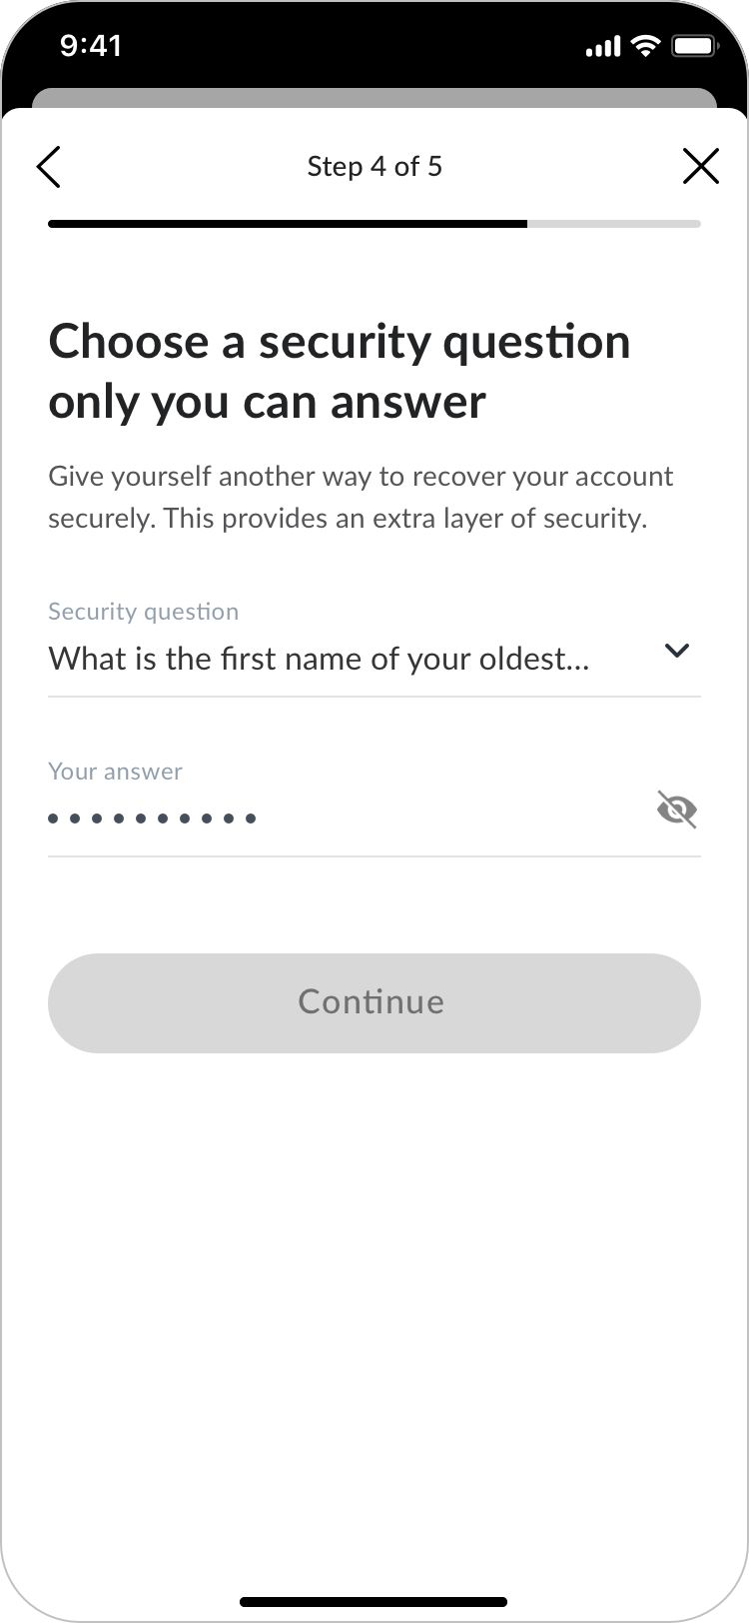Toggle visibility of your typed answer
The width and height of the screenshot is (749, 1623).
coord(677,810)
